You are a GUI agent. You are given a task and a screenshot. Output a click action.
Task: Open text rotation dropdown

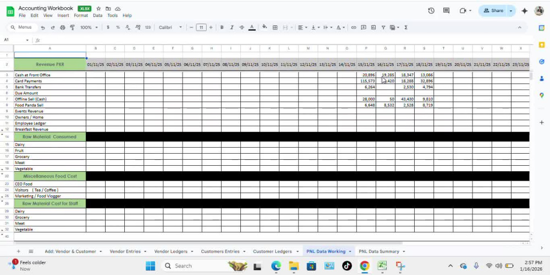click(x=340, y=27)
